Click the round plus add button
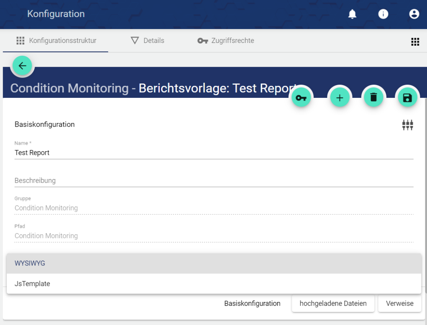427x325 pixels. [340, 97]
